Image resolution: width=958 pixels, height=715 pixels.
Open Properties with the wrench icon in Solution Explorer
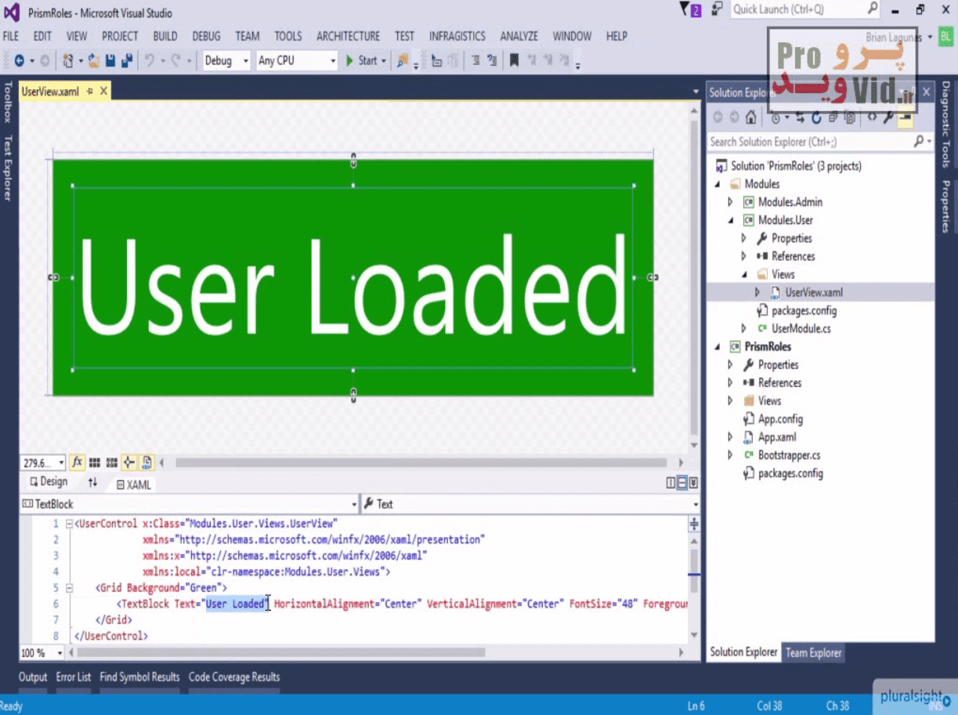(x=889, y=117)
